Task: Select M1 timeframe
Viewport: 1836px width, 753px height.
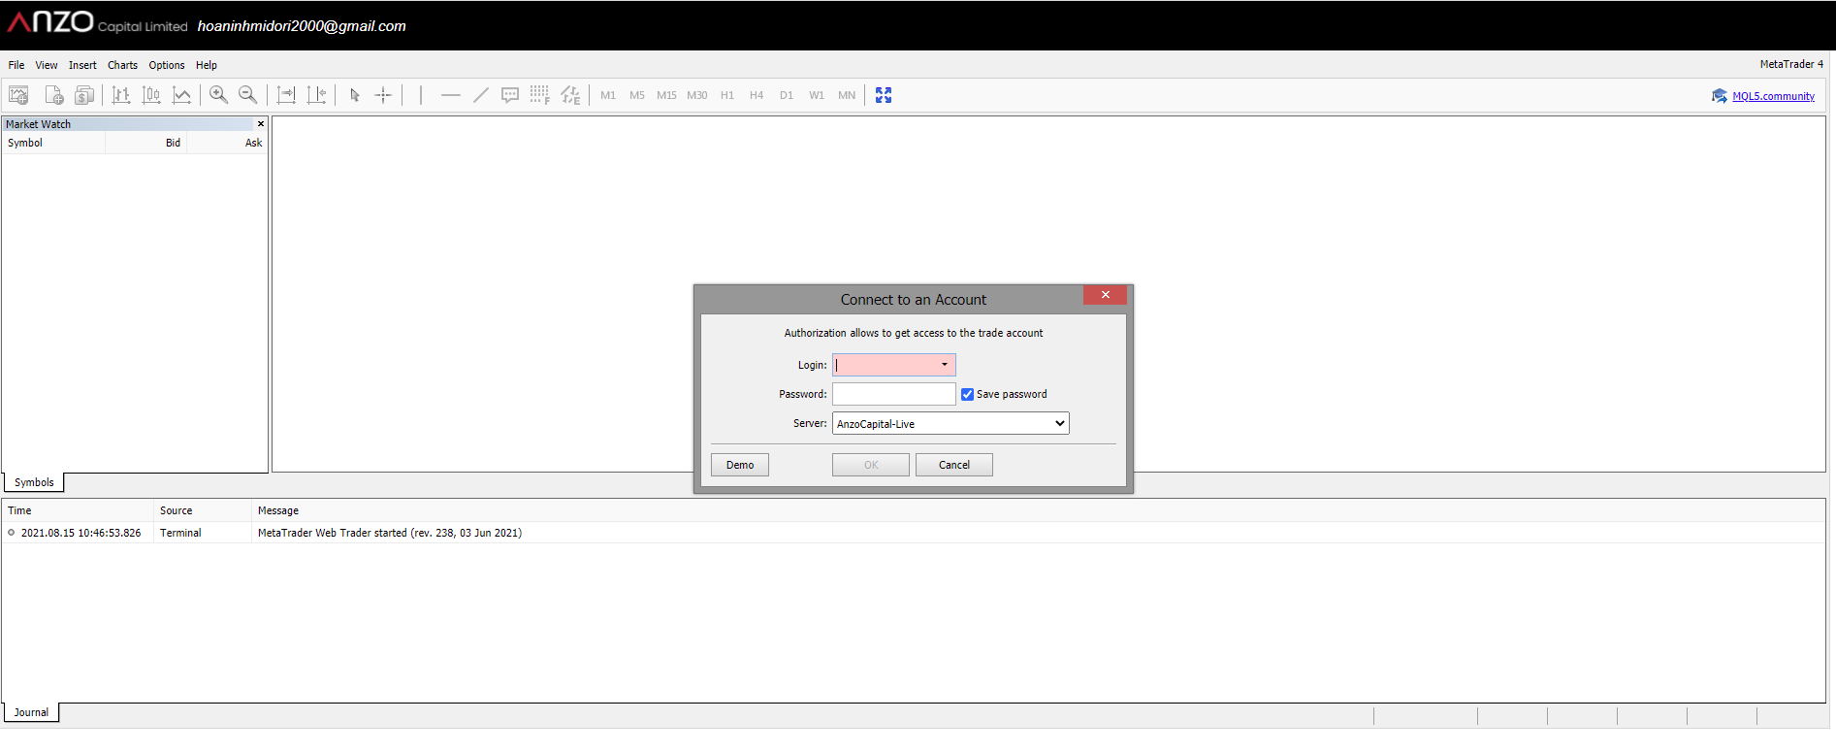Action: coord(608,95)
